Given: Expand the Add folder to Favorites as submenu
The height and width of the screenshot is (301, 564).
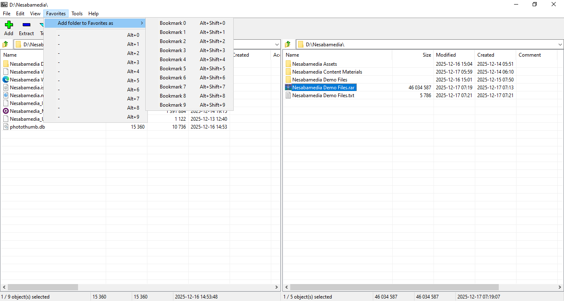Looking at the screenshot, I should (x=95, y=23).
